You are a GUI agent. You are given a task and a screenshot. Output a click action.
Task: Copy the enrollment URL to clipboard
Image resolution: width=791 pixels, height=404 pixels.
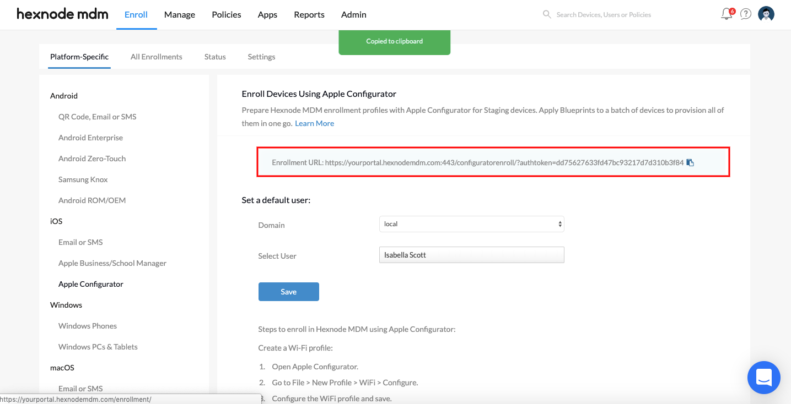pos(690,162)
